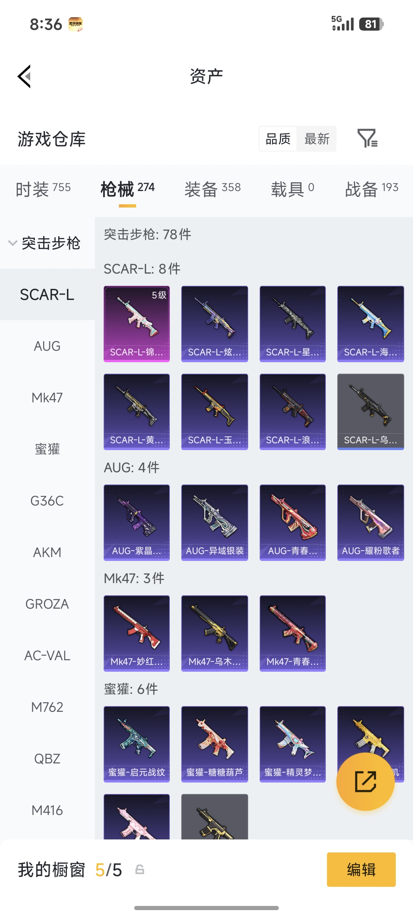Screen dimensions: 413x917
Task: Tap the back arrow icon
Action: pos(24,76)
